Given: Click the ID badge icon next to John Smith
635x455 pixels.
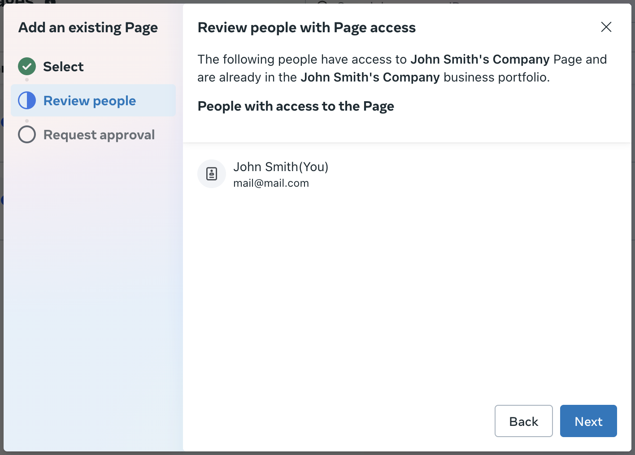Looking at the screenshot, I should pyautogui.click(x=212, y=174).
